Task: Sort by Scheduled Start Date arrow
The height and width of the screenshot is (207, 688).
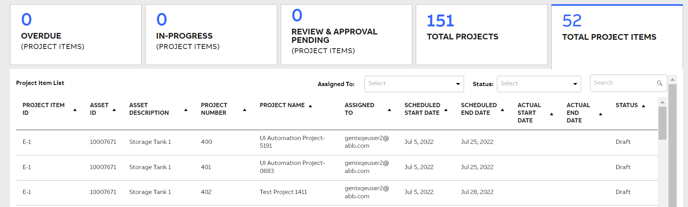Action: [x=446, y=110]
